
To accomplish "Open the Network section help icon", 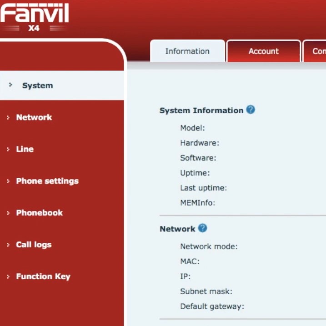I will coord(202,228).
